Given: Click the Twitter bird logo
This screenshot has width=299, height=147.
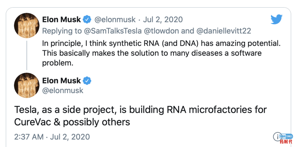Looking at the screenshot, I should click(277, 19).
